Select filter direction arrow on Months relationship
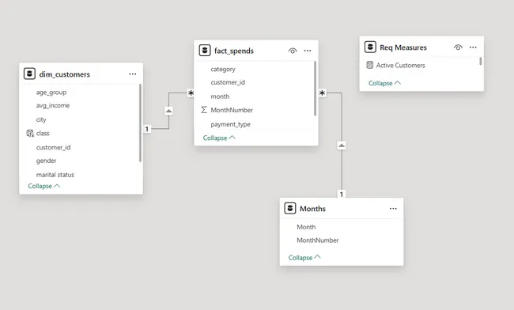Viewport: 514px width, 310px height. [342, 146]
